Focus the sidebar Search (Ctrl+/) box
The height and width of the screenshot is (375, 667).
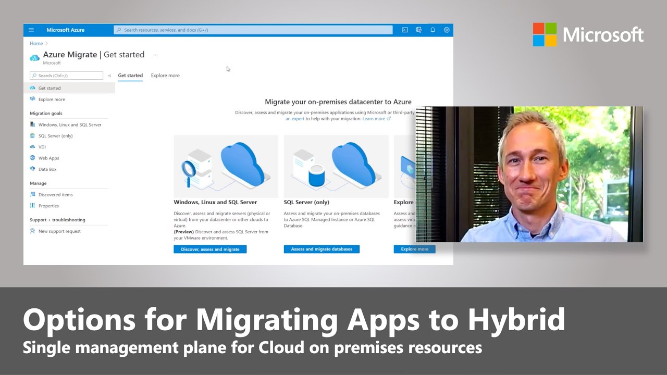[x=66, y=76]
